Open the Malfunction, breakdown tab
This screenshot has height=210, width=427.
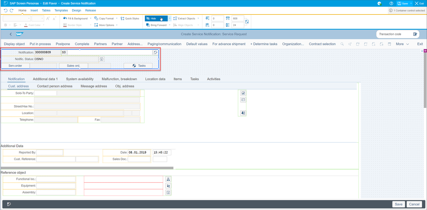coord(119,79)
